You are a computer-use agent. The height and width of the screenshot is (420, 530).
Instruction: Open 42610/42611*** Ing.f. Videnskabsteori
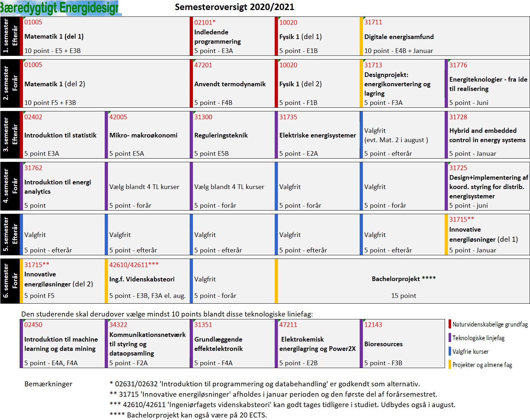point(147,281)
